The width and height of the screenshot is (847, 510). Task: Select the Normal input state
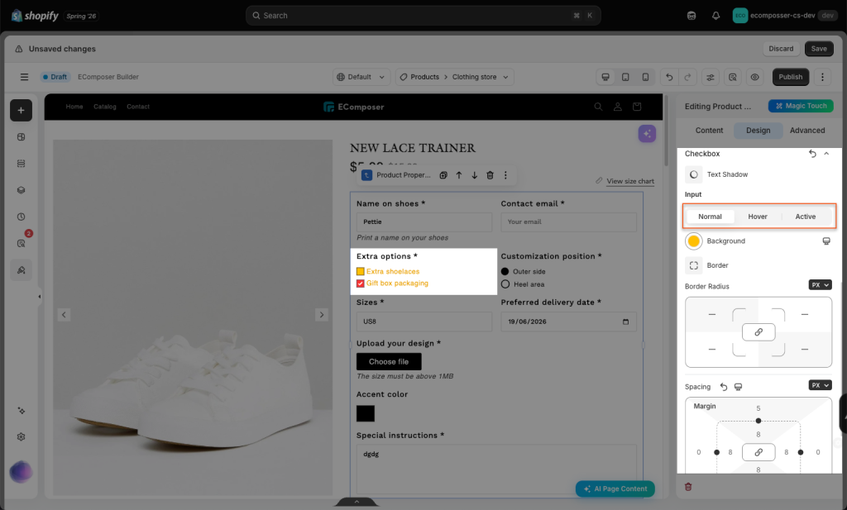click(x=710, y=217)
